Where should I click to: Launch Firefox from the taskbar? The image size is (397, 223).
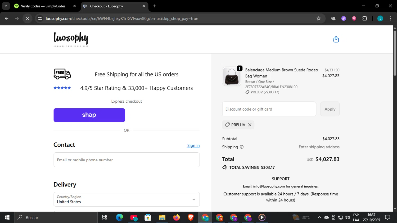pos(176,217)
